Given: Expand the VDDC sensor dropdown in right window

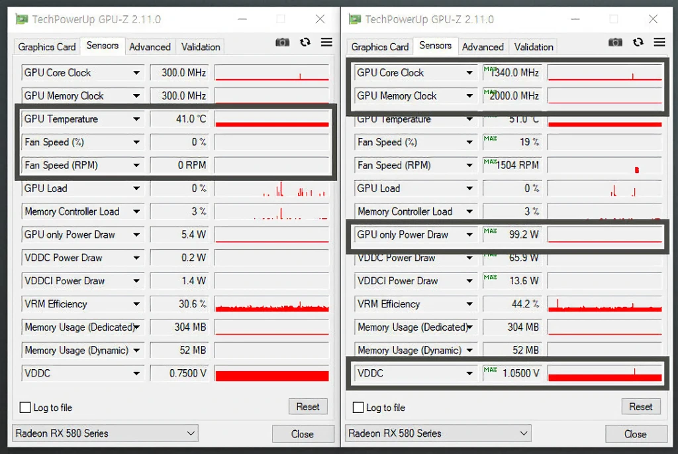Looking at the screenshot, I should [x=470, y=372].
